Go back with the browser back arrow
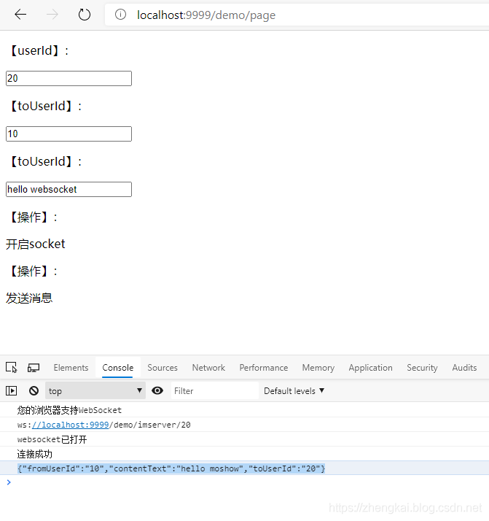This screenshot has height=521, width=489. click(20, 15)
